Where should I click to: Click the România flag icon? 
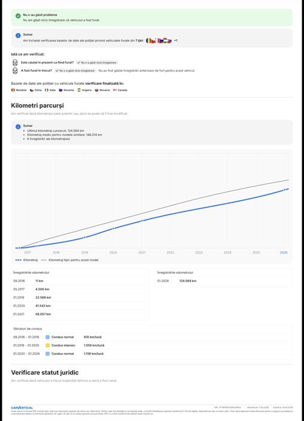click(13, 90)
